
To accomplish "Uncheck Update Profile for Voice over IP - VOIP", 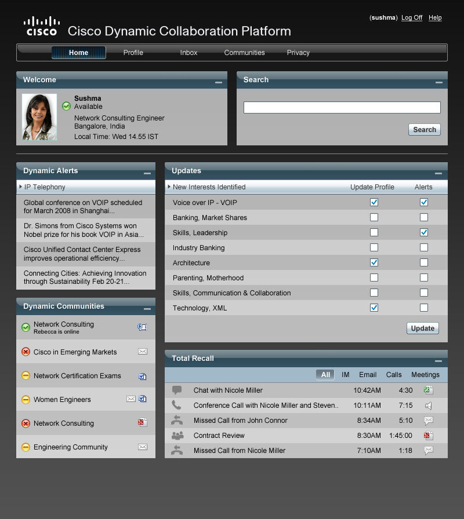I will point(374,202).
